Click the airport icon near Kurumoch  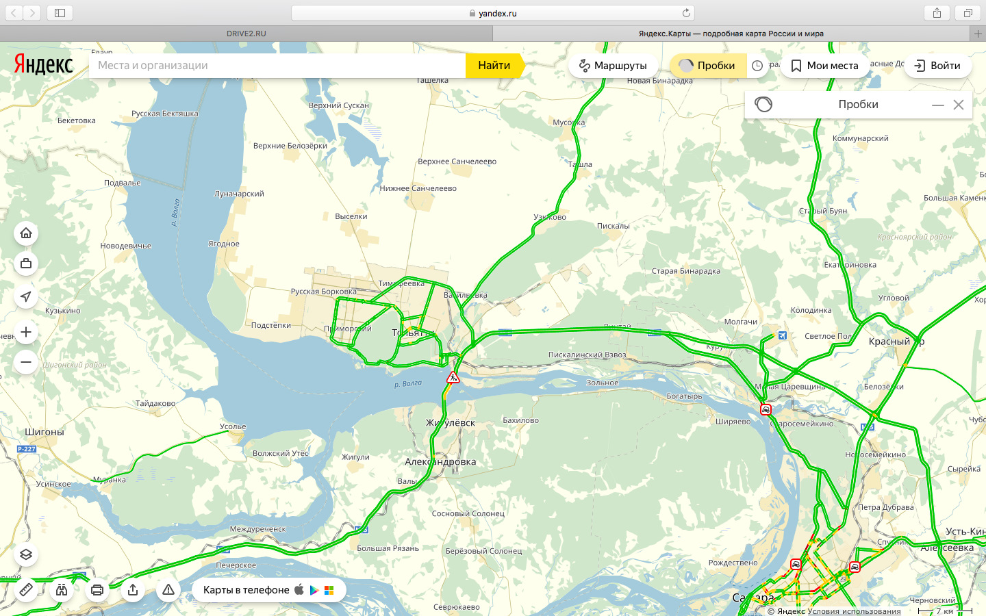click(x=783, y=335)
